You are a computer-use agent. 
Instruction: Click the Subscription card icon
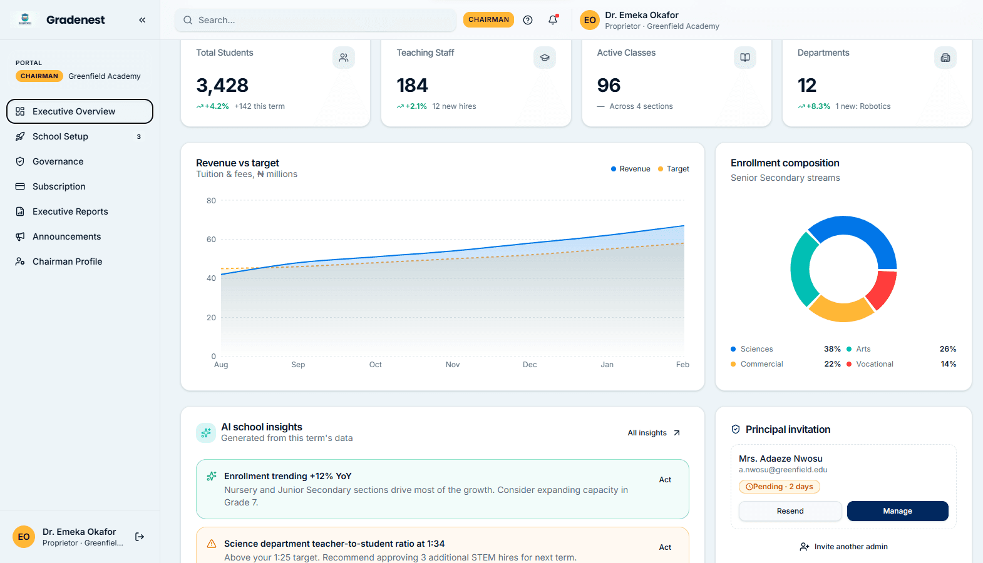20,186
